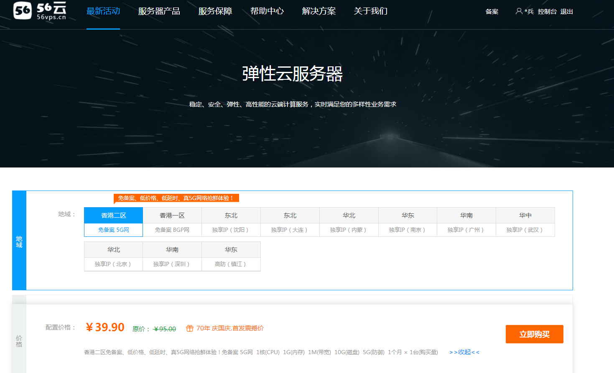The height and width of the screenshot is (373, 614).
Task: Open the 帮助中心 section
Action: (267, 11)
